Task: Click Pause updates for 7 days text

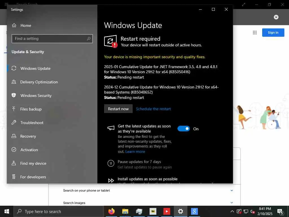Action: tap(139, 162)
